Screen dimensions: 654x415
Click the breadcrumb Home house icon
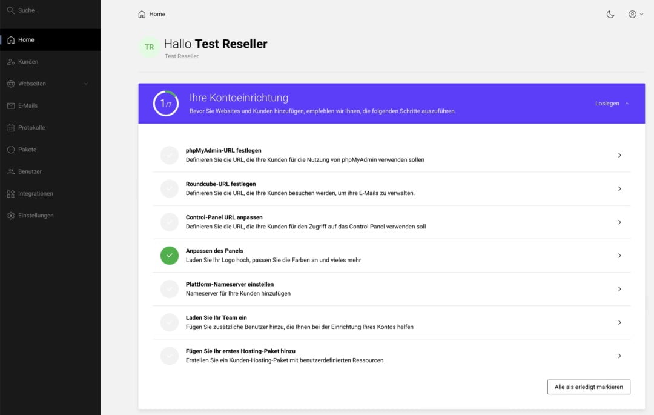[142, 14]
